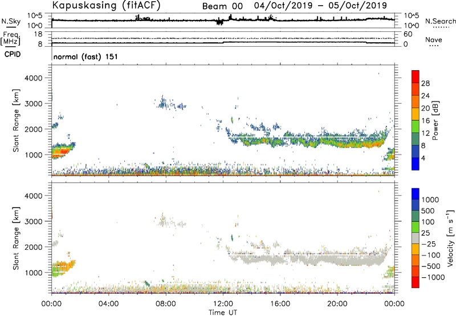
Task: Click the "Freq. [MHz]" axis label
Action: tap(10, 39)
